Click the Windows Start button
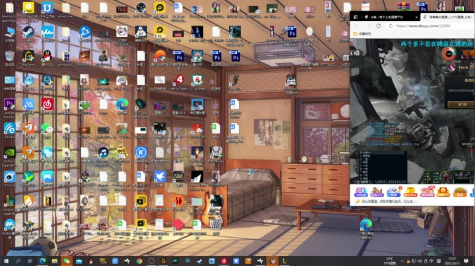 pyautogui.click(x=6, y=261)
